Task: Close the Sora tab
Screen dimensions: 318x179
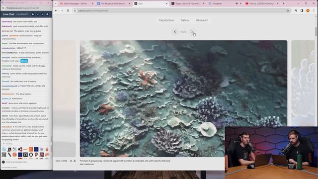Action: [166, 3]
